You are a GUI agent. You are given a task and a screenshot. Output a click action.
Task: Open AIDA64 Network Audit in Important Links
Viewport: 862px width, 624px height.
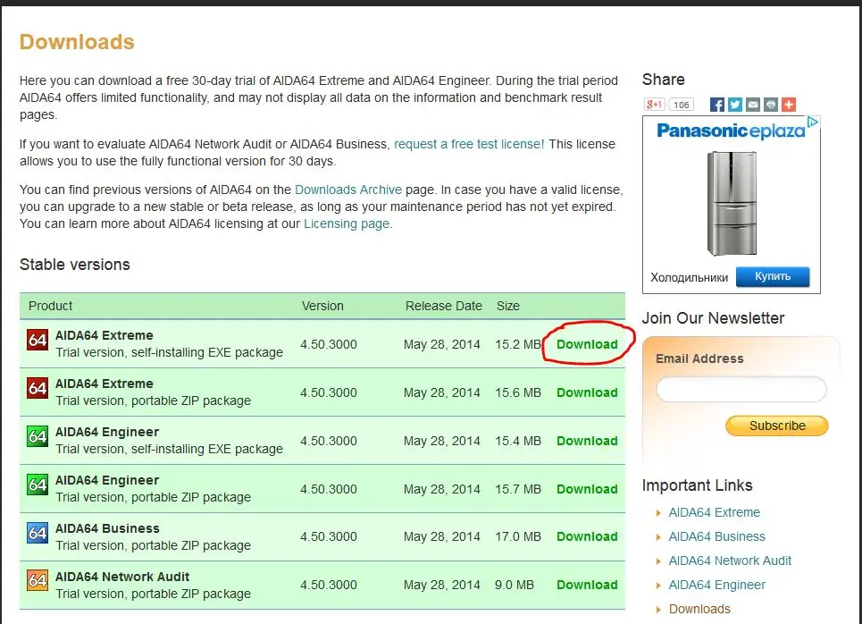coord(730,561)
